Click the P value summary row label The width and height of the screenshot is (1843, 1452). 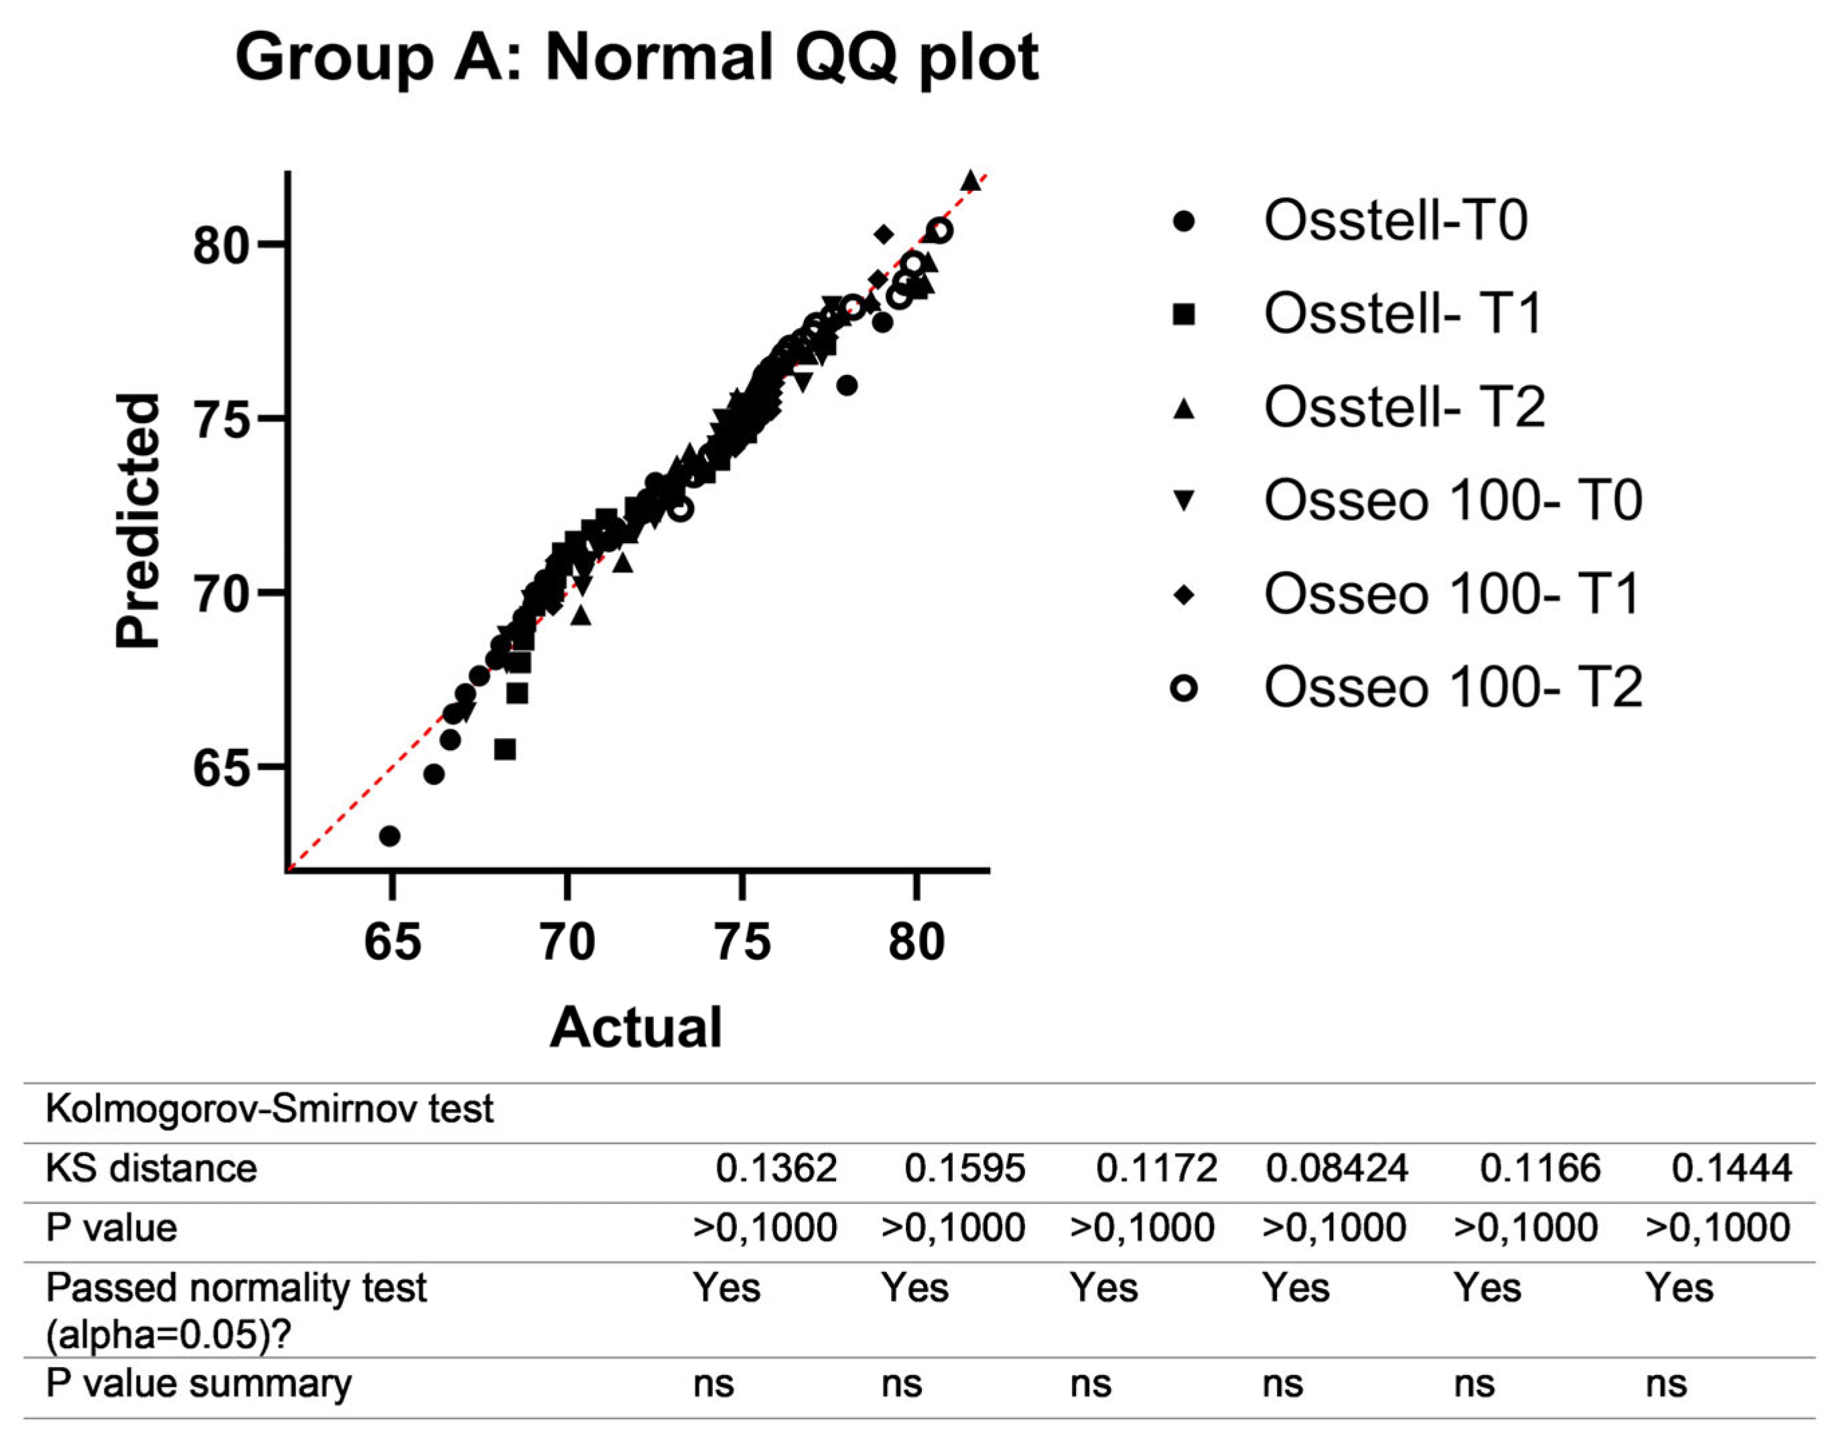(198, 1384)
